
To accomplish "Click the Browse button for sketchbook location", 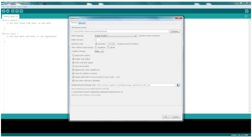I will [x=175, y=31].
